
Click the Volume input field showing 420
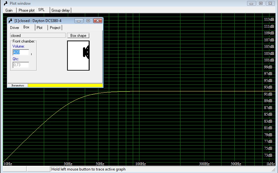click(x=21, y=52)
